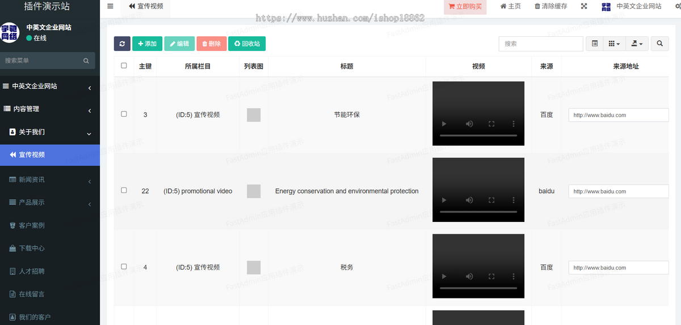Expand the 内容管理 sidebar menu
The image size is (681, 325).
click(50, 109)
